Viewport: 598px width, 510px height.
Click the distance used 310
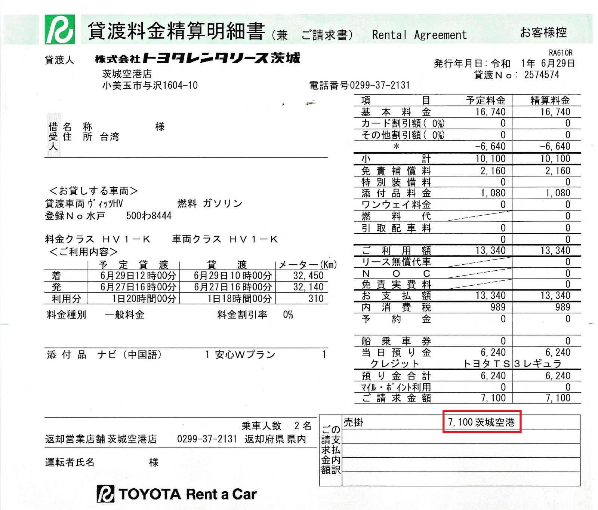pos(316,299)
